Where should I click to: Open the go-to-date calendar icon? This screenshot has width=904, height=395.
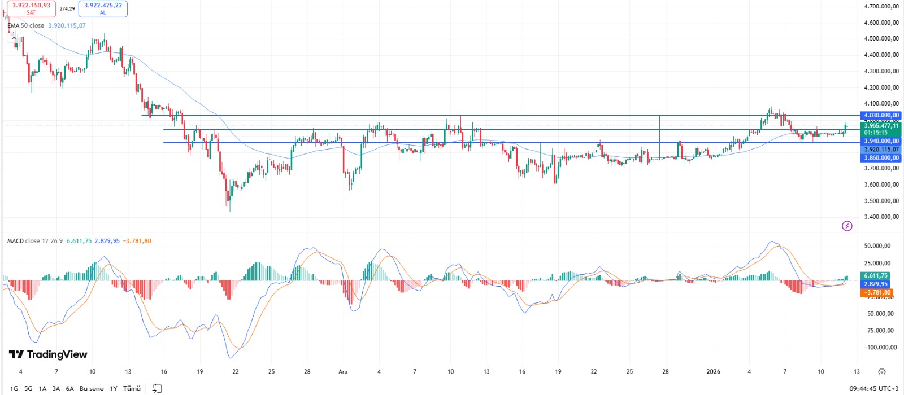[x=157, y=388]
